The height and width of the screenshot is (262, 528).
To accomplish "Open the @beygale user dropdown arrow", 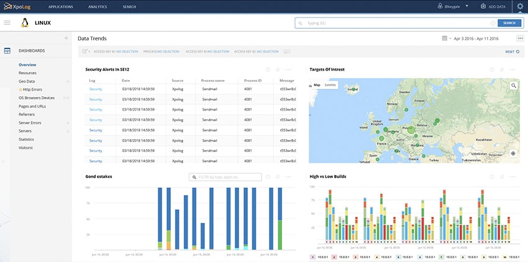I will [467, 6].
